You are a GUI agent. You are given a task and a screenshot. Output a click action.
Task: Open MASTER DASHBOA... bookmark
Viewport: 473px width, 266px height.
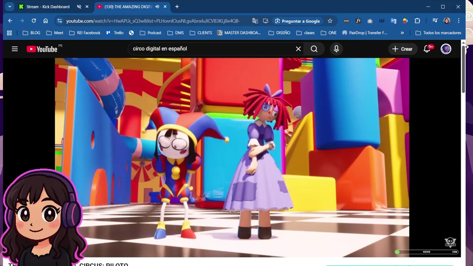click(239, 33)
